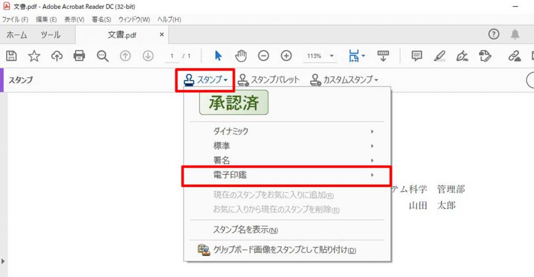Viewport: 534px width, 277px height.
Task: Switch to the ツール tab
Action: (x=51, y=35)
